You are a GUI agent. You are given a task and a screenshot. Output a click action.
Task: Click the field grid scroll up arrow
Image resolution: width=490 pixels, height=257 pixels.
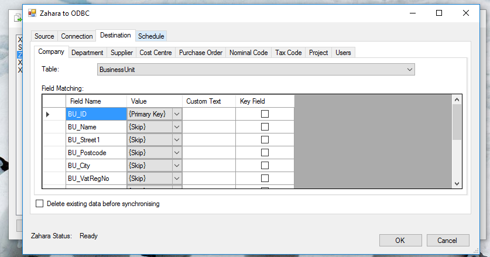[x=457, y=100]
